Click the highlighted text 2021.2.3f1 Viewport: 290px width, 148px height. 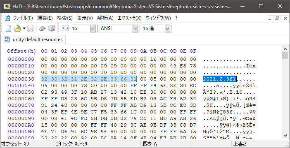pyautogui.click(x=219, y=79)
